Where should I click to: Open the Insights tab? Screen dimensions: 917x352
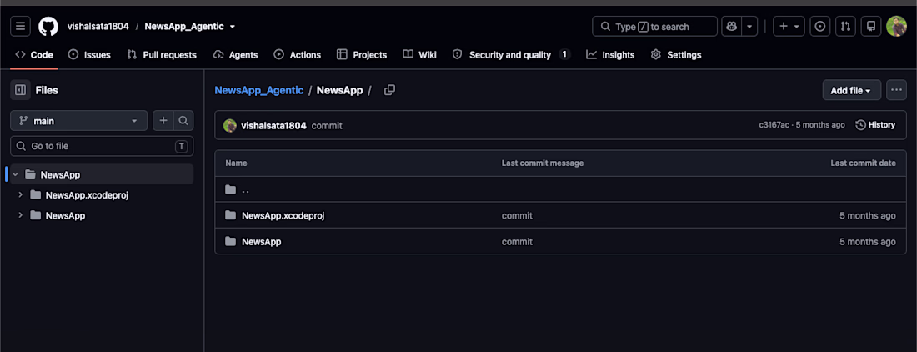coord(610,55)
